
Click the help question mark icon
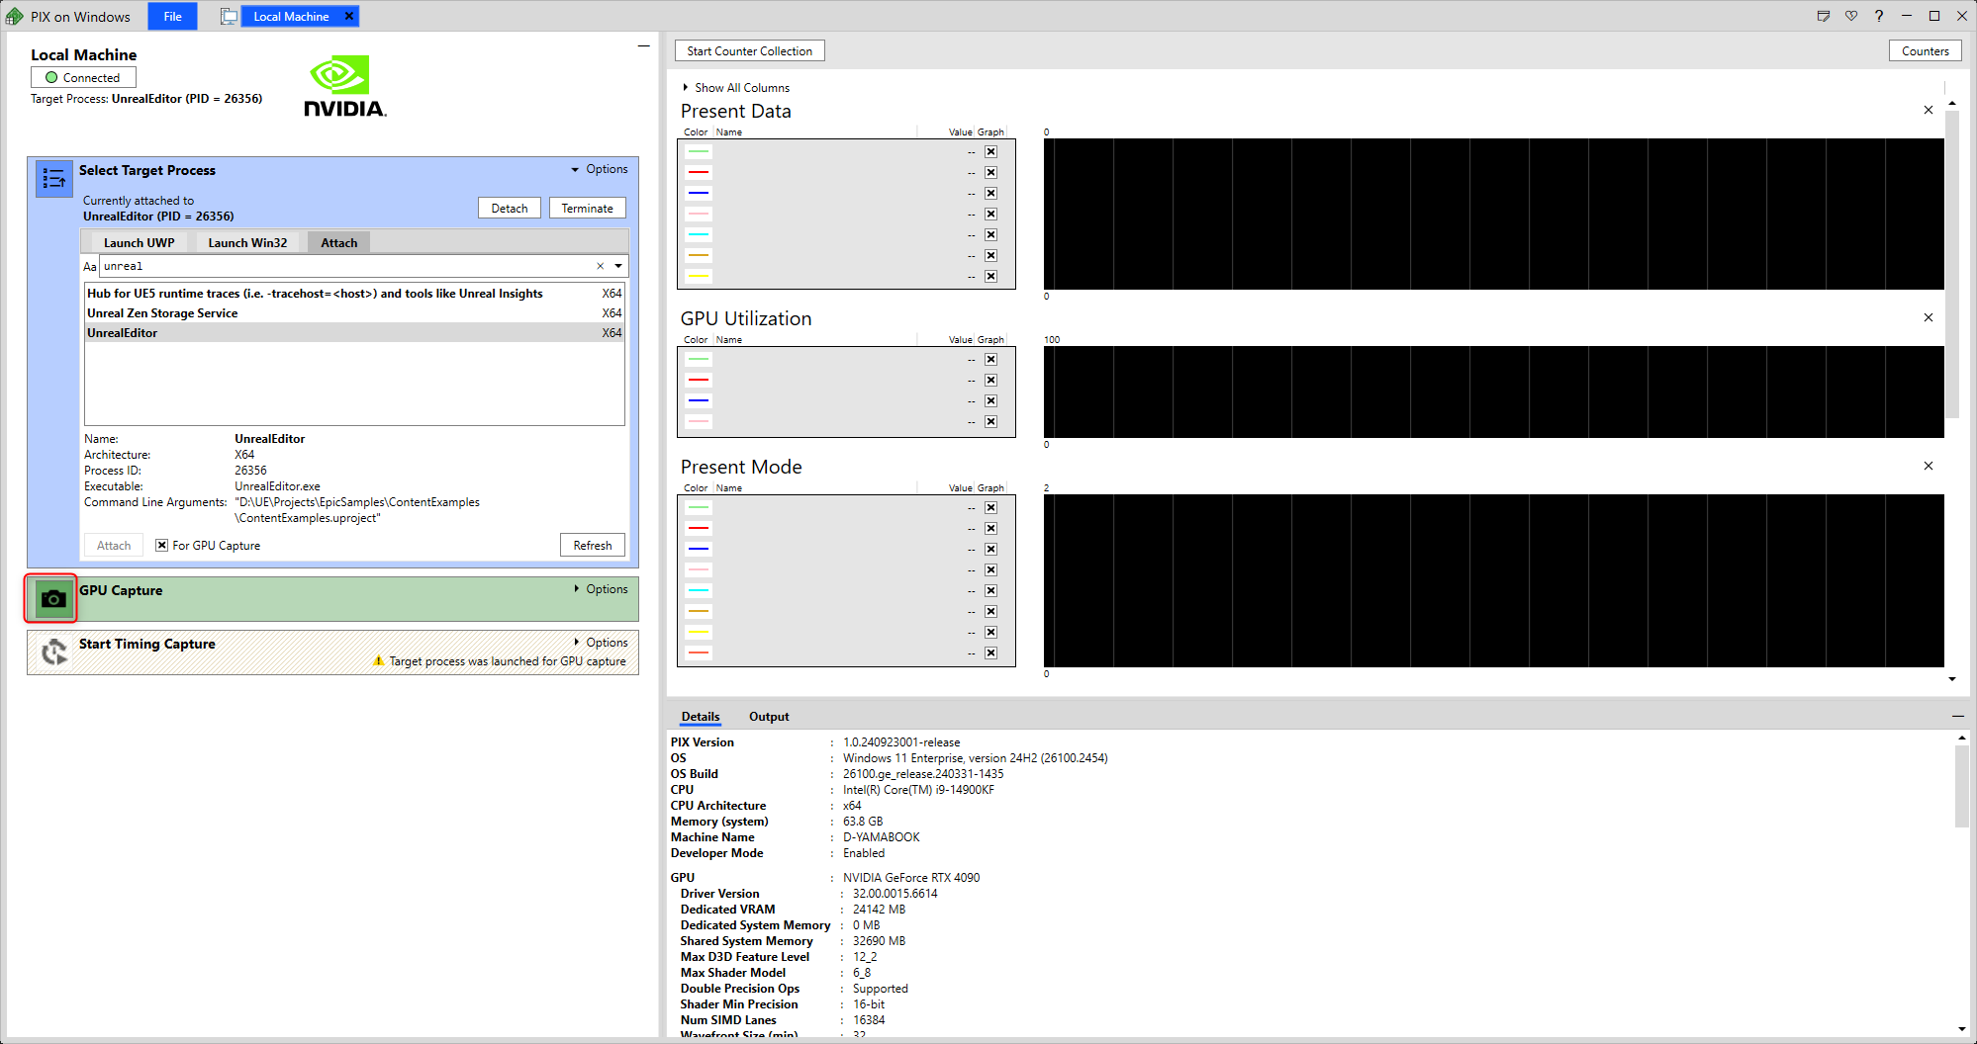(x=1878, y=16)
